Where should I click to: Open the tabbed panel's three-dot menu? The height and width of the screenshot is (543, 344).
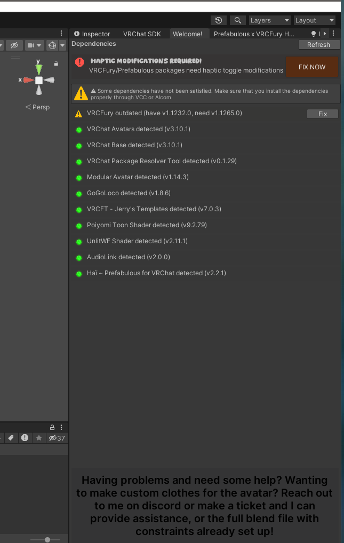pyautogui.click(x=333, y=33)
